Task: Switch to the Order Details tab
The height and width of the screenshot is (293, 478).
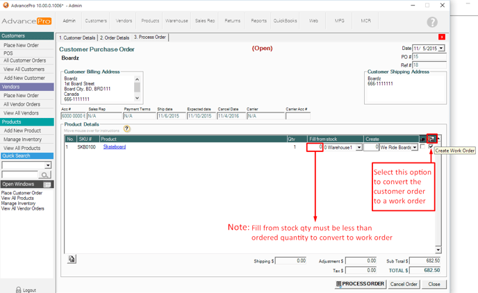Action: click(x=115, y=37)
